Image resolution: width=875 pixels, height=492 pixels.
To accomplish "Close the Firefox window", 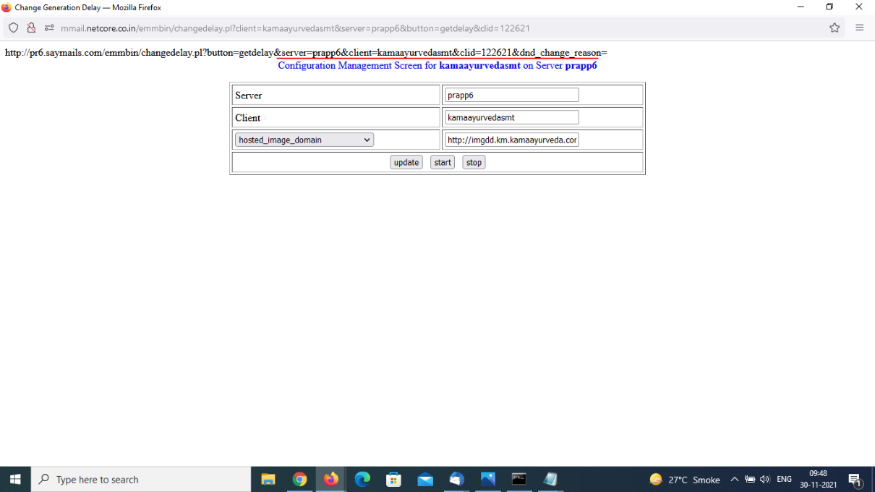I will coord(859,7).
